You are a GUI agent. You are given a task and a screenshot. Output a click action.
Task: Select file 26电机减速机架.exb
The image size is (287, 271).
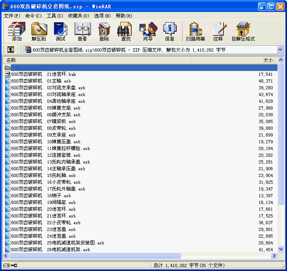coord(50,250)
